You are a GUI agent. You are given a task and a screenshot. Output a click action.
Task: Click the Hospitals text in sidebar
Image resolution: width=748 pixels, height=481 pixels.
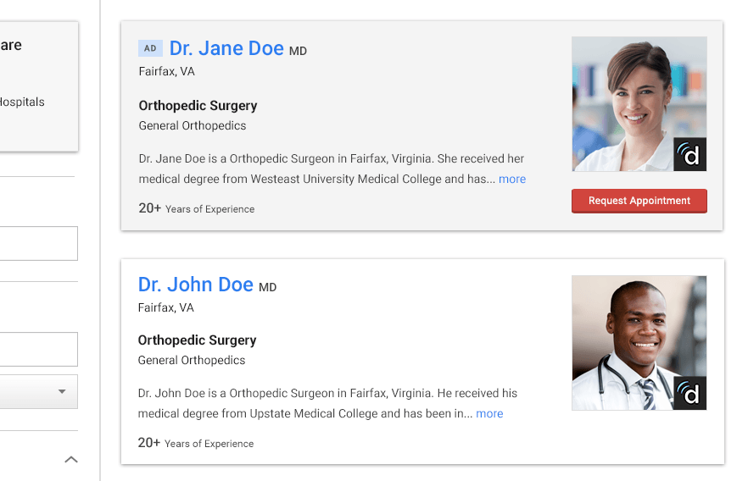[x=22, y=102]
